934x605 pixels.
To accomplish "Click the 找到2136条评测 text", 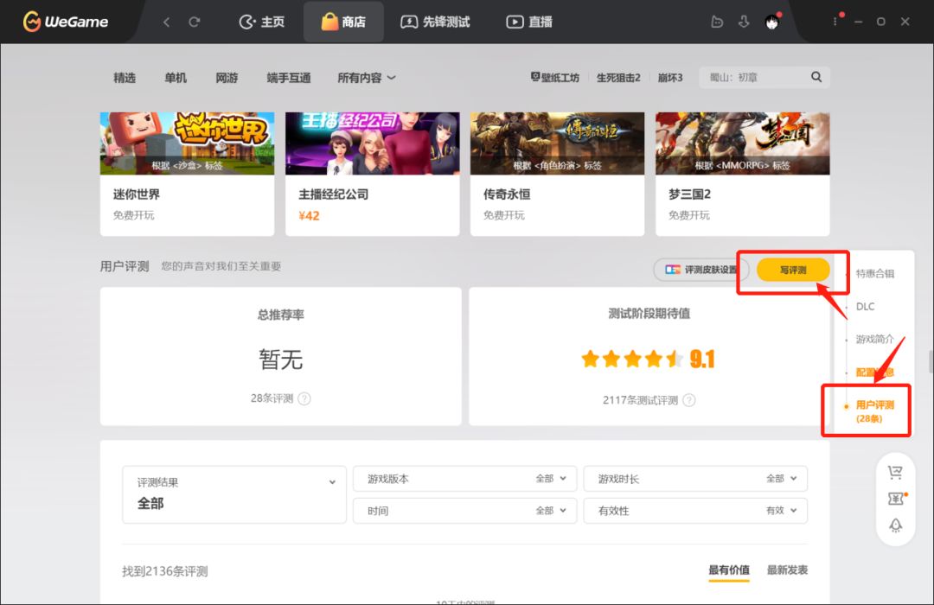I will pyautogui.click(x=165, y=571).
